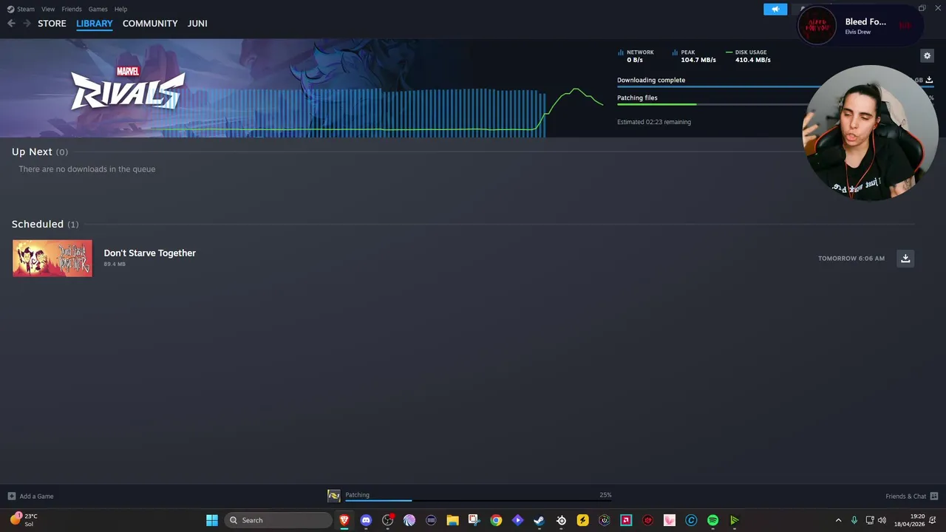The width and height of the screenshot is (946, 532).
Task: Open the COMMUNITY tab
Action: click(x=150, y=24)
